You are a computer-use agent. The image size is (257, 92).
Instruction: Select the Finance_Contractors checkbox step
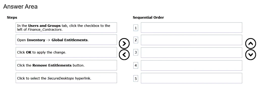coord(66,28)
